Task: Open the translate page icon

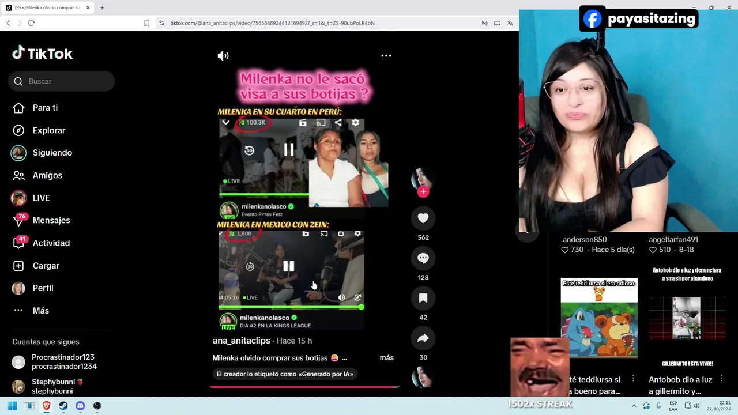Action: point(510,23)
